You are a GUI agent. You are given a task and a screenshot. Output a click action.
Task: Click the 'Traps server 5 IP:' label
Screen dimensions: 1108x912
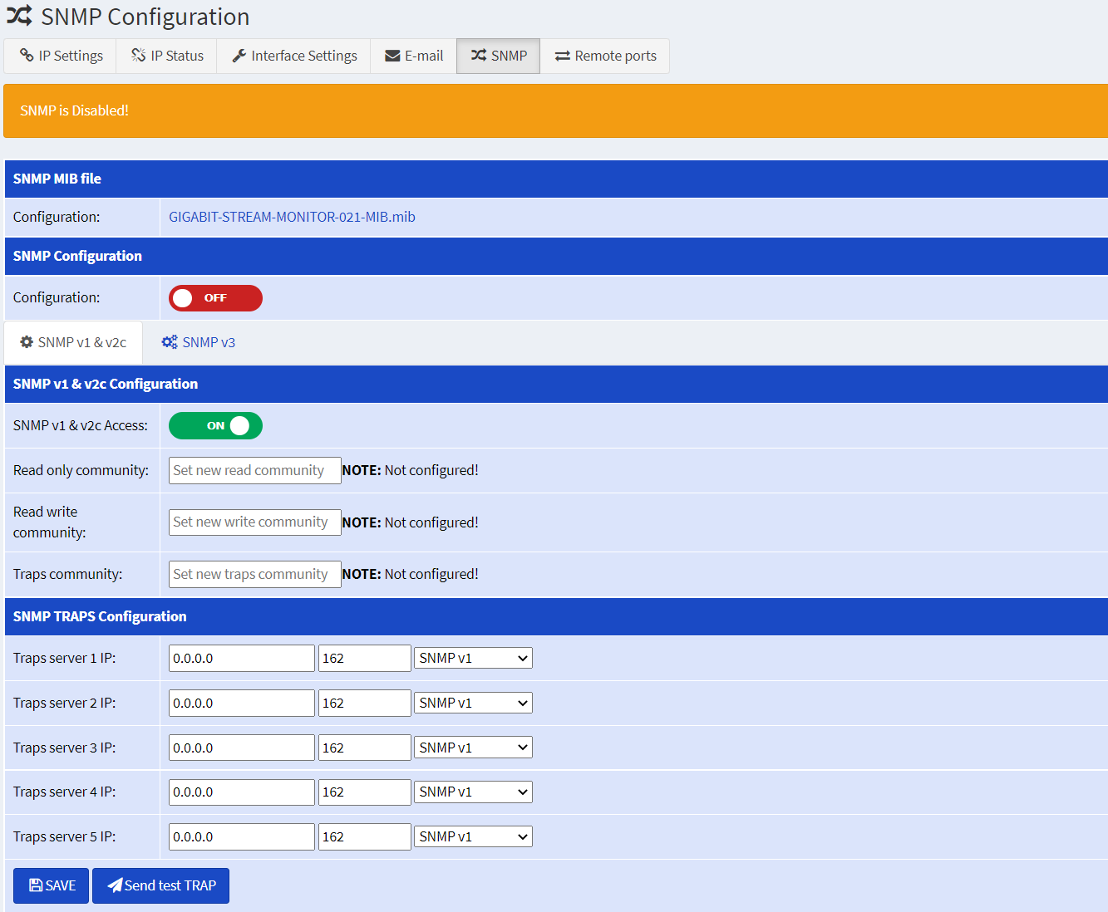[65, 836]
